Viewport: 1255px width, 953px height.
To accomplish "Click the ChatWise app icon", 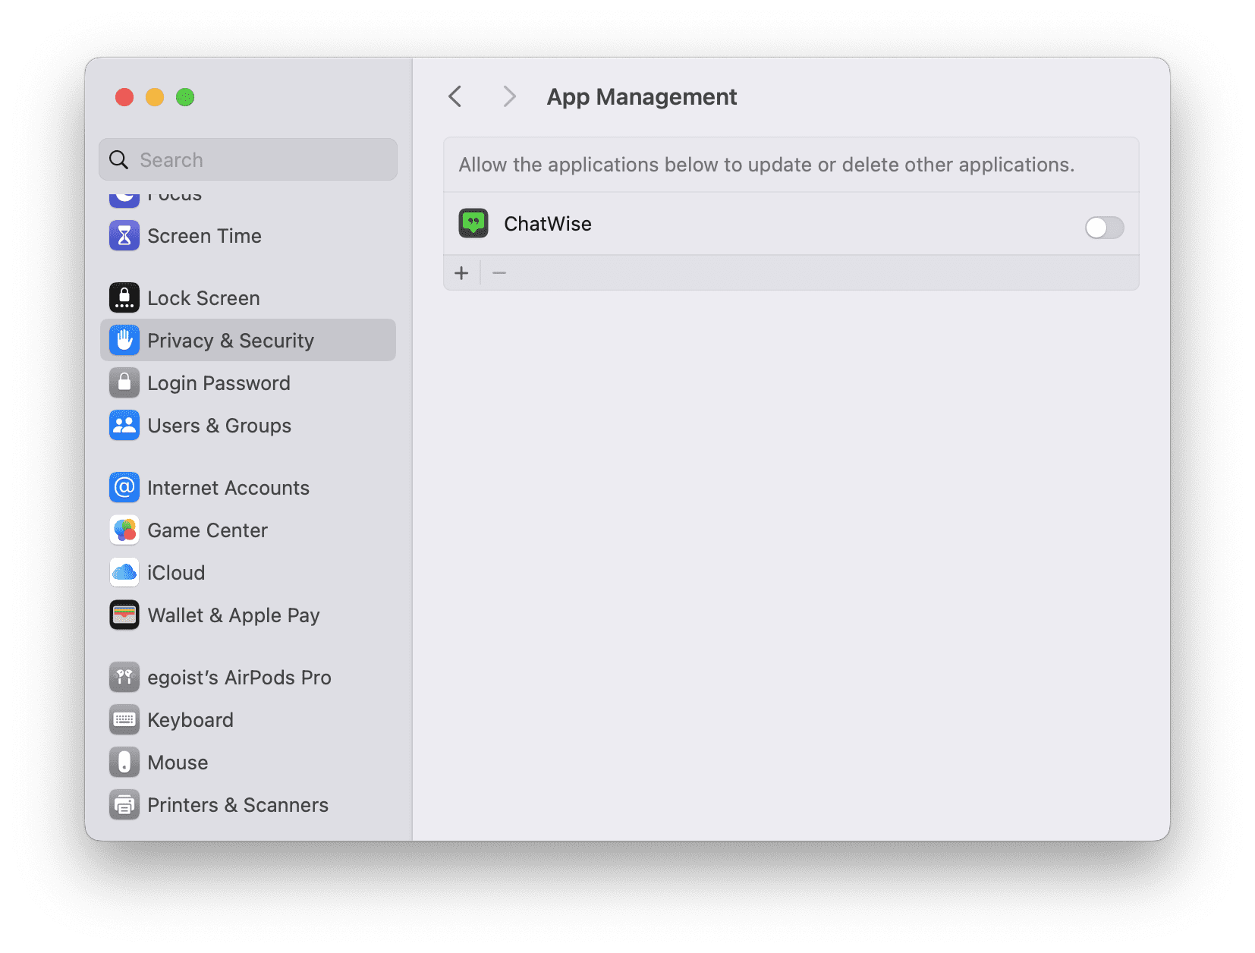I will pos(473,224).
